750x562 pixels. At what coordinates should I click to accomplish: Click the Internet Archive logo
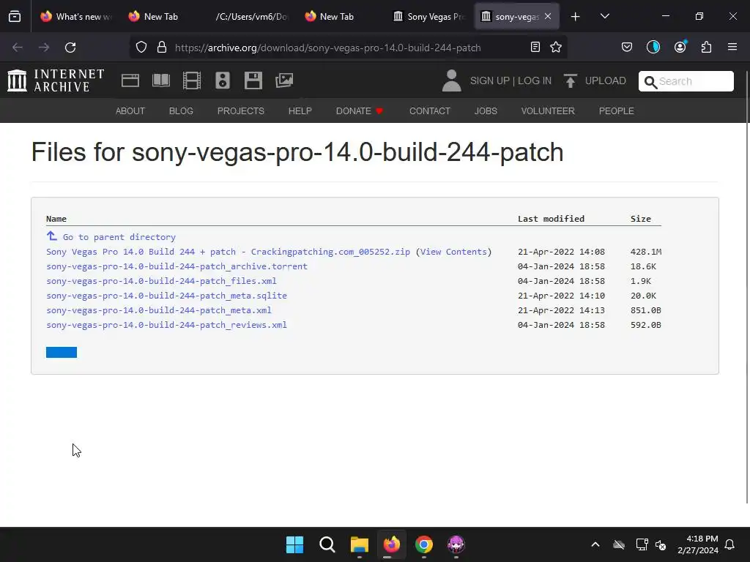(56, 80)
